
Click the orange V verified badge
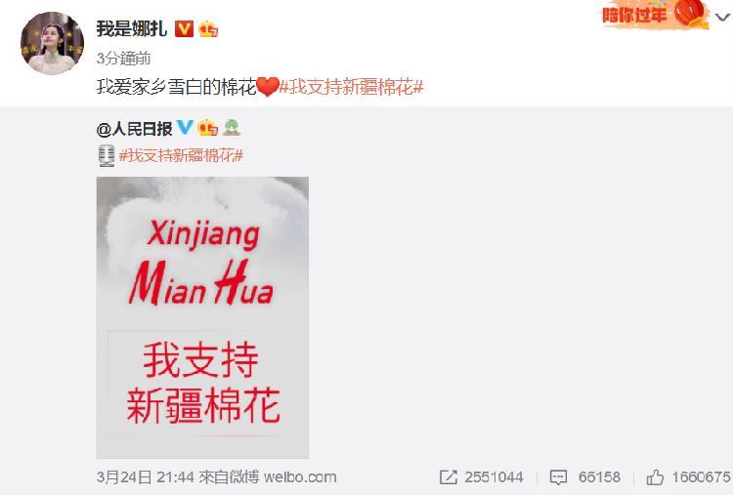pyautogui.click(x=184, y=29)
